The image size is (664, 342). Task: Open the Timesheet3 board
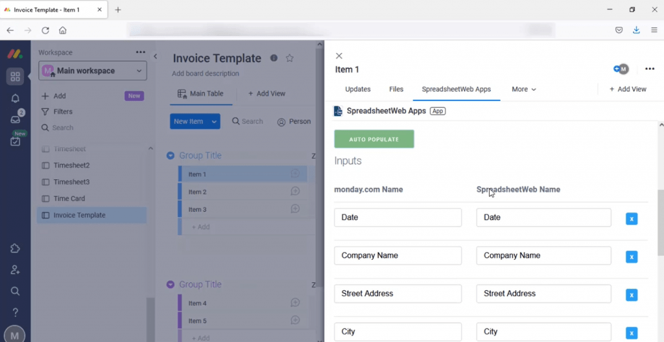tap(91, 182)
